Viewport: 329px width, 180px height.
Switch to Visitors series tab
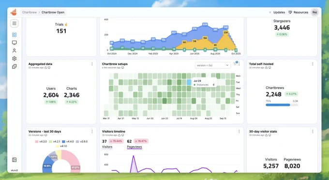107,147
